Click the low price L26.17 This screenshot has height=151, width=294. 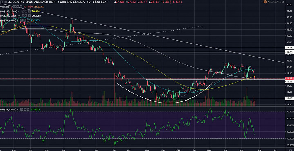143,2
